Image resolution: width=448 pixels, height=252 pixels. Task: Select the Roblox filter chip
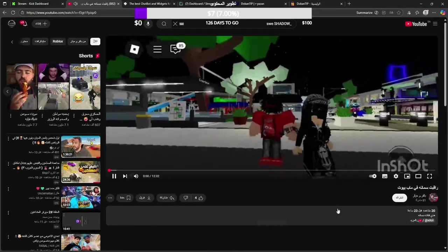pos(58,41)
